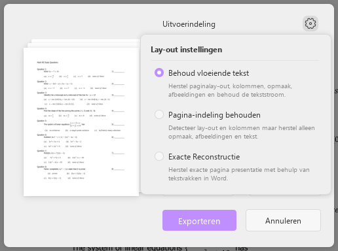Click the Uitvoerindeling label
Image resolution: width=338 pixels, height=251 pixels.
click(189, 24)
